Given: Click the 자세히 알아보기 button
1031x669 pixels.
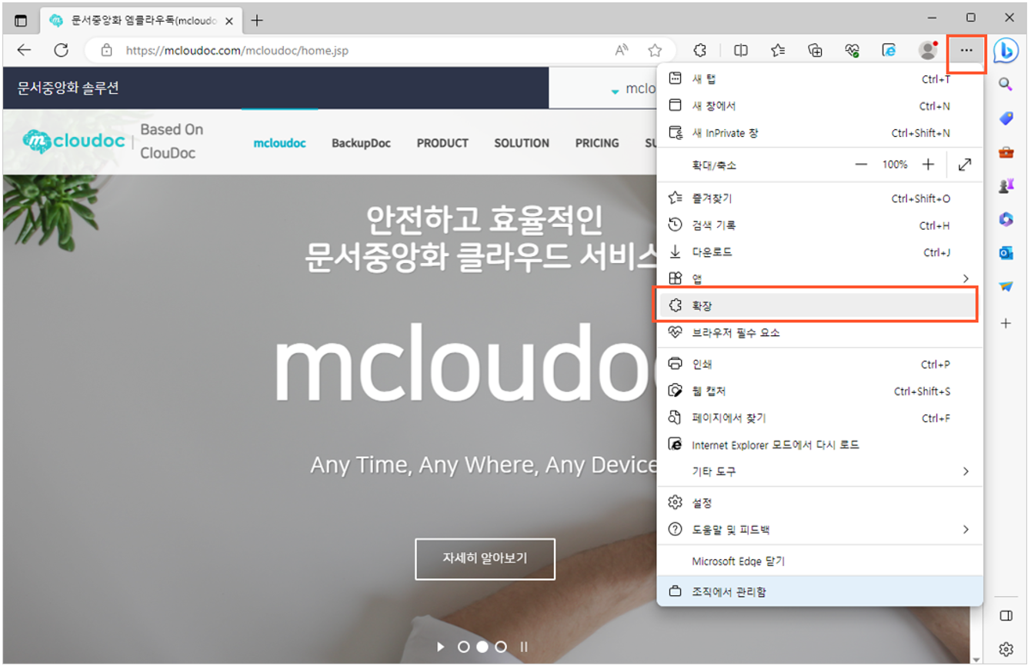Looking at the screenshot, I should tap(485, 559).
